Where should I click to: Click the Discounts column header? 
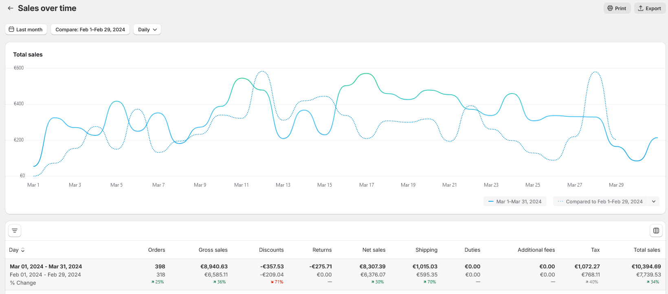pos(271,250)
